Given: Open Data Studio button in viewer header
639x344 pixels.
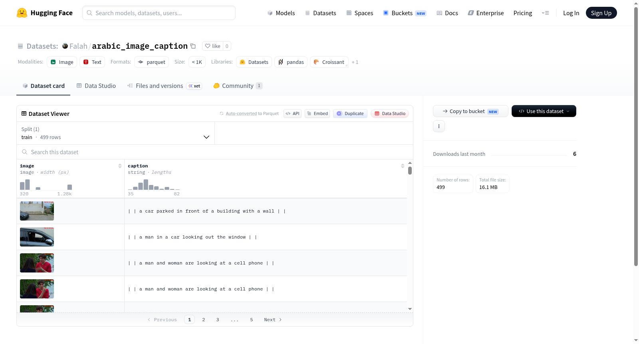Looking at the screenshot, I should tap(390, 113).
